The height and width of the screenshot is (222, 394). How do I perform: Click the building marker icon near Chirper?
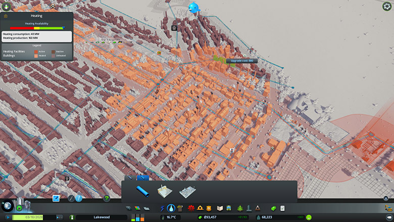(x=174, y=28)
